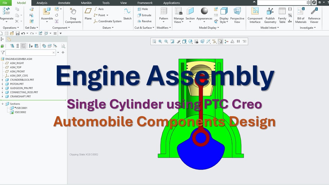Click the Undo arrow

click(23, 33)
